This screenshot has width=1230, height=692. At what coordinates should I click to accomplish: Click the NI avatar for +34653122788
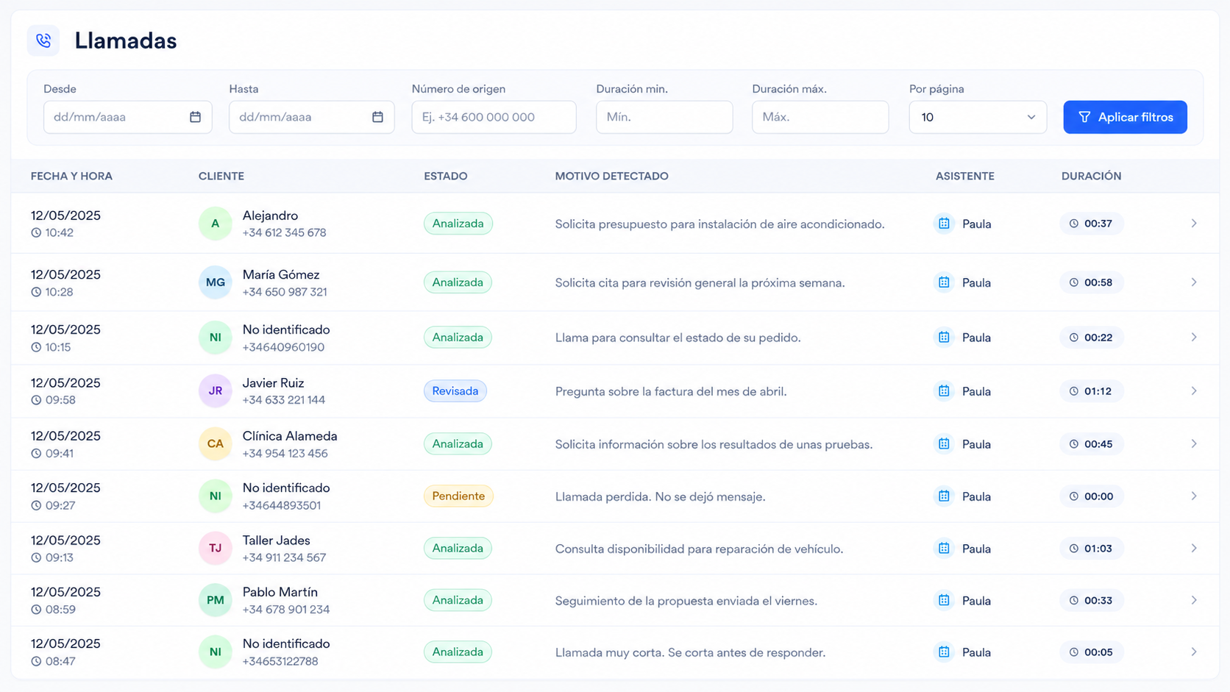click(x=215, y=652)
